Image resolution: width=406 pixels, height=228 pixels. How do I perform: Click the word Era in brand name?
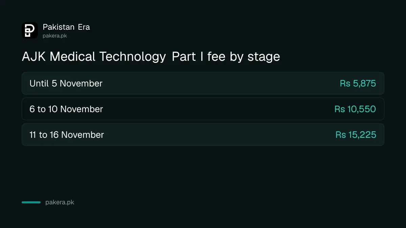(x=84, y=27)
